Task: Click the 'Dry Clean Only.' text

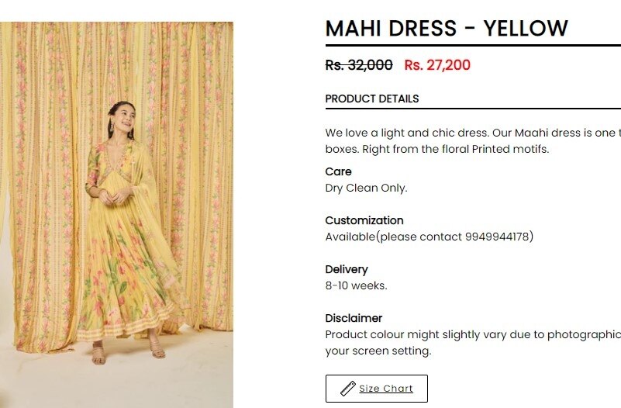Action: pos(366,188)
